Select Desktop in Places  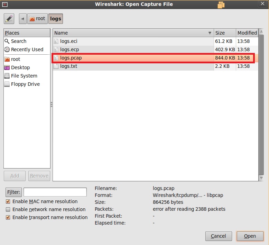point(17,67)
